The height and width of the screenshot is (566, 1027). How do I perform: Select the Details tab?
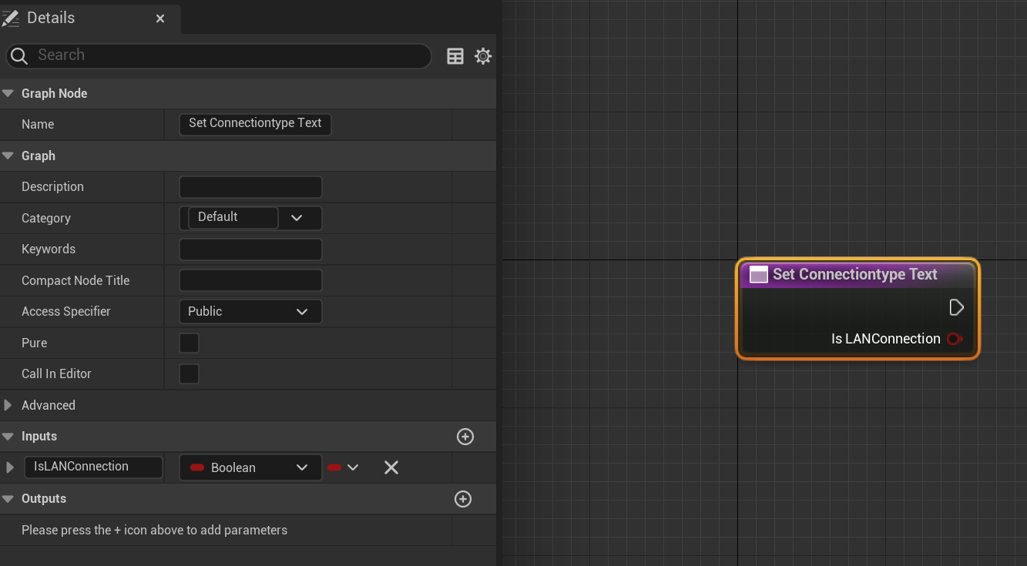pos(51,18)
